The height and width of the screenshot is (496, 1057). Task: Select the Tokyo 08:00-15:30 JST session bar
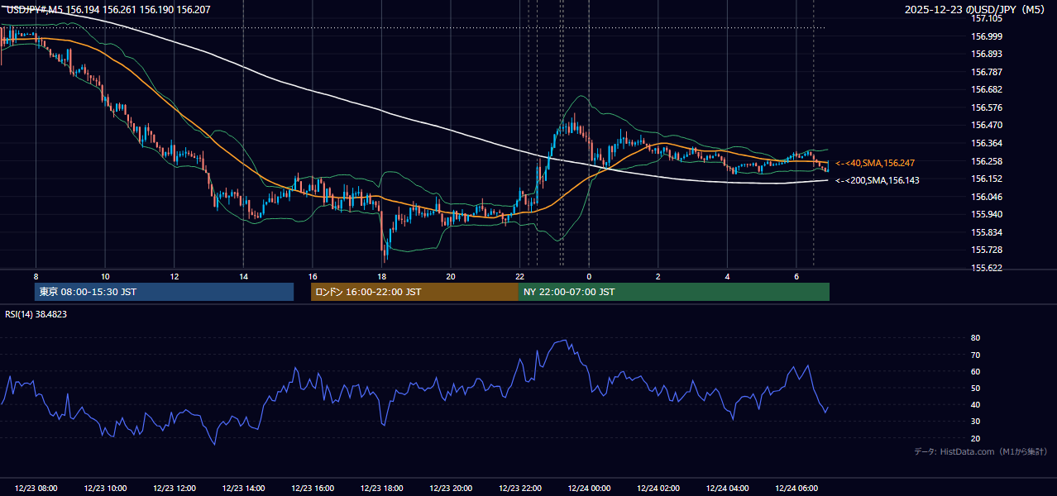pos(164,292)
